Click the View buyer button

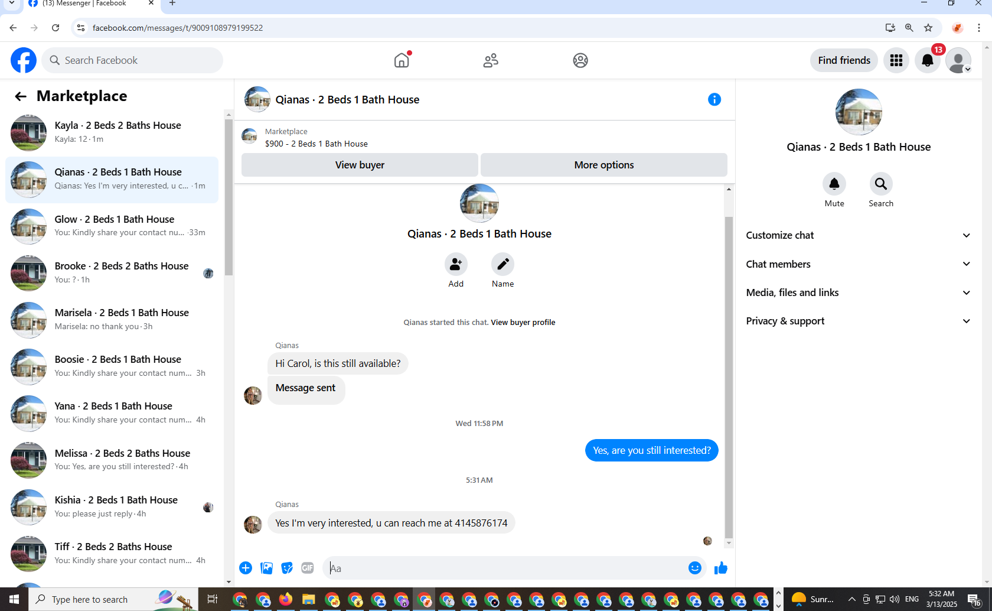(360, 165)
